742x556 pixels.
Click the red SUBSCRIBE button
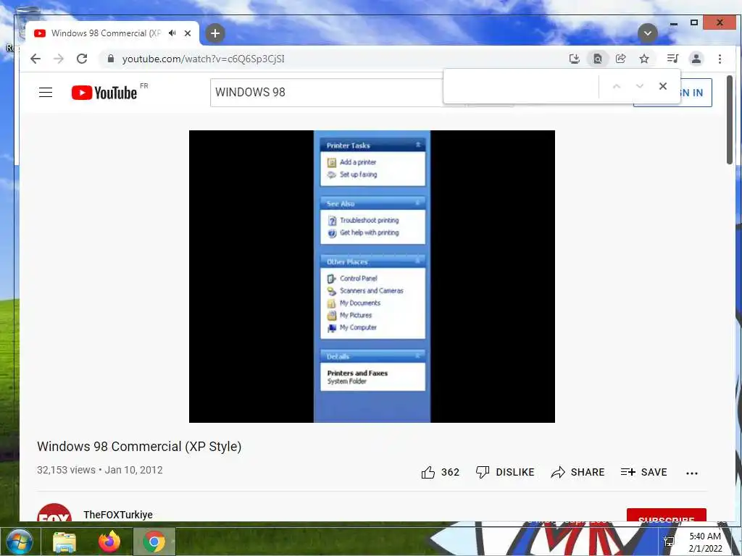tap(667, 515)
